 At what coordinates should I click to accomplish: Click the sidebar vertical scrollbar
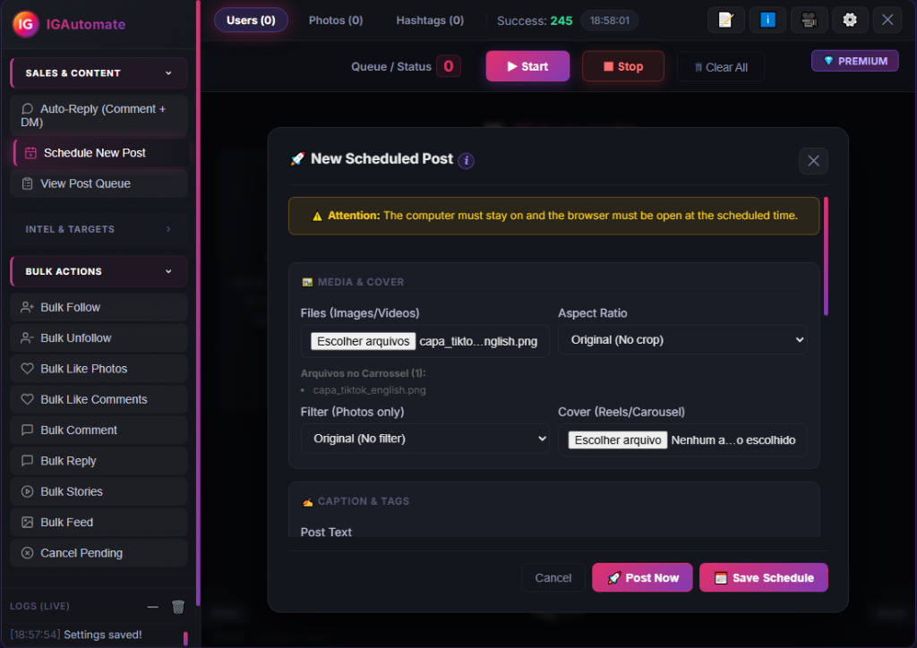[x=198, y=303]
